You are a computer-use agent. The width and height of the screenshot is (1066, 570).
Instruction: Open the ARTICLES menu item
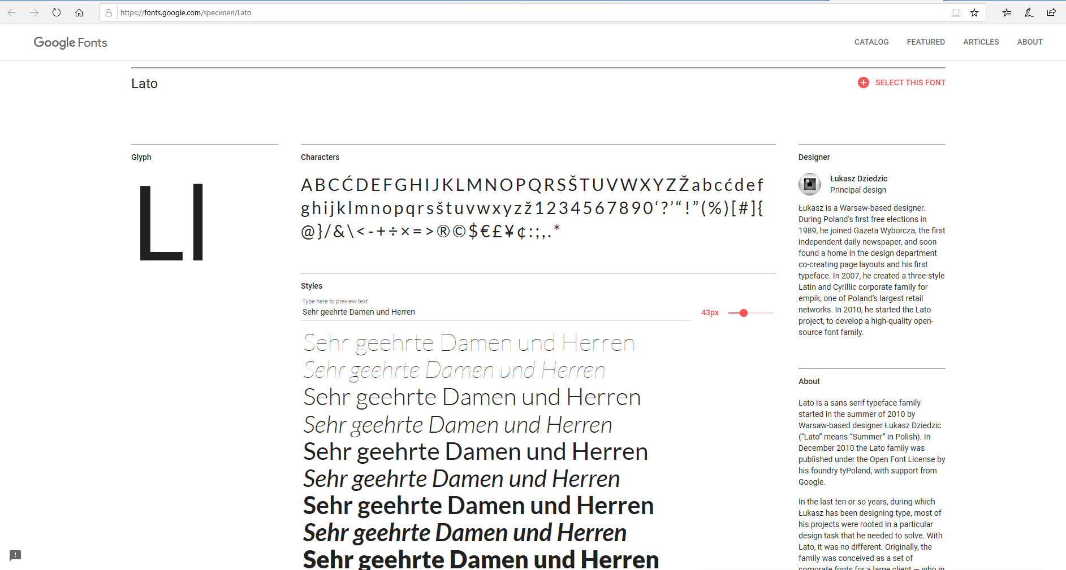[981, 42]
